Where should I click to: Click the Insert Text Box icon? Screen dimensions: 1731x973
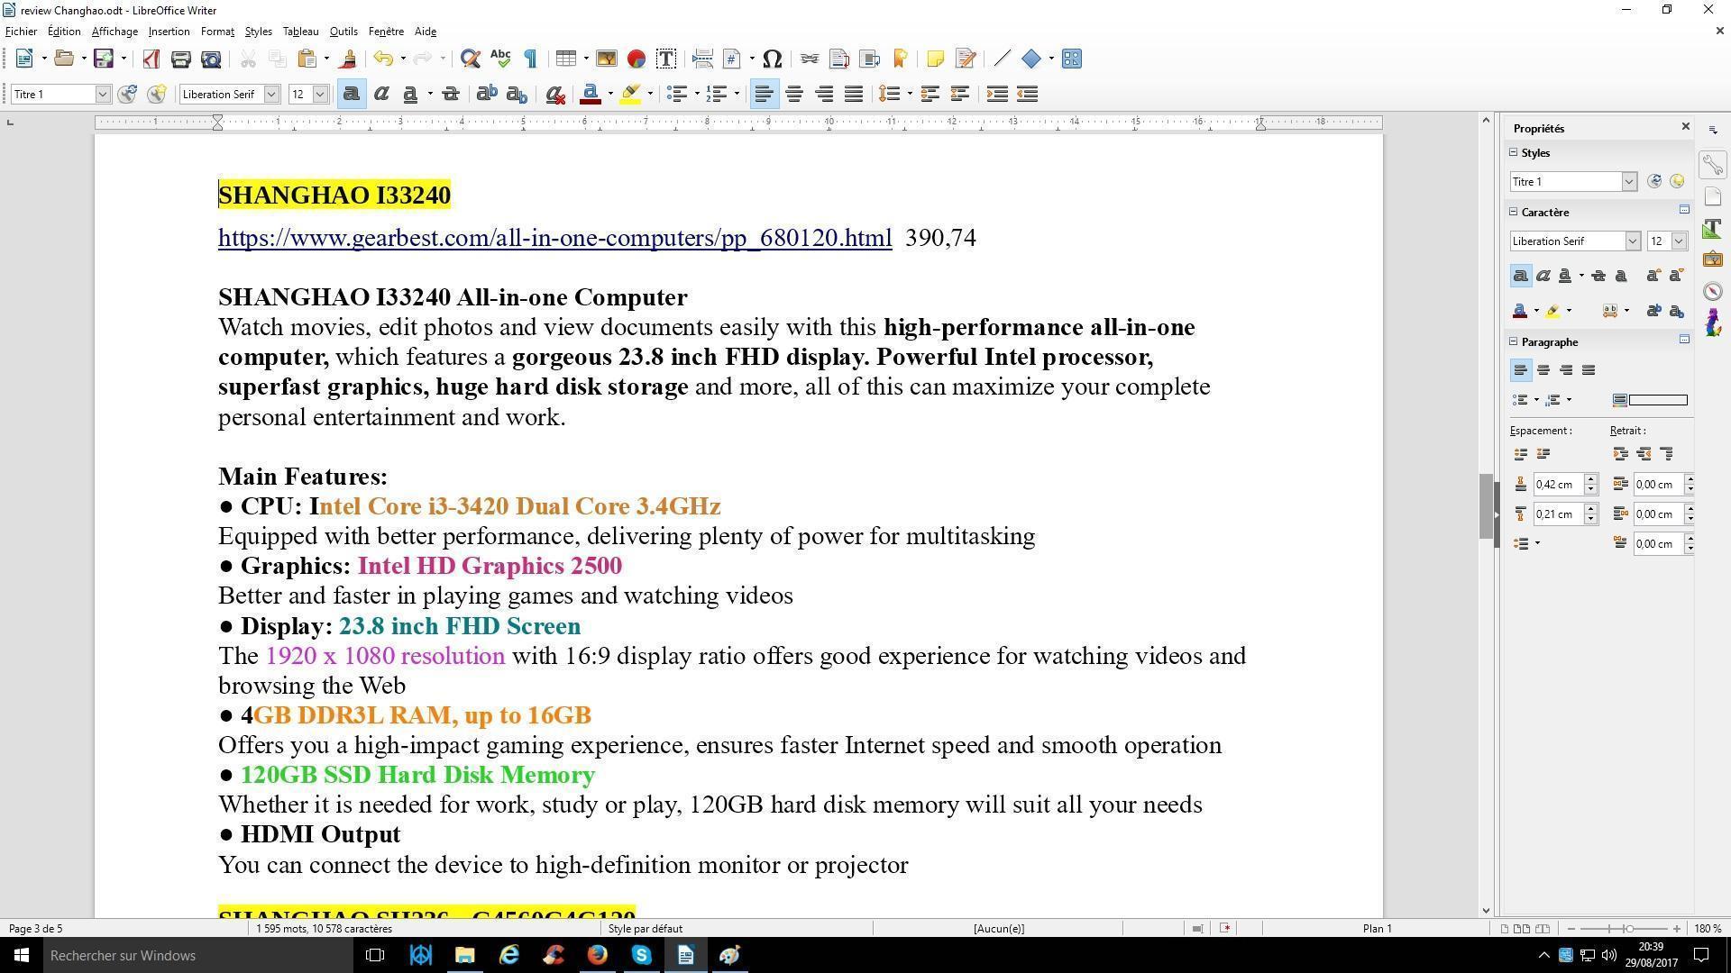[x=666, y=59]
